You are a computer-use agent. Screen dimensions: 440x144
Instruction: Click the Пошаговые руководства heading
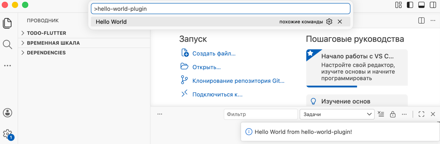(x=355, y=39)
